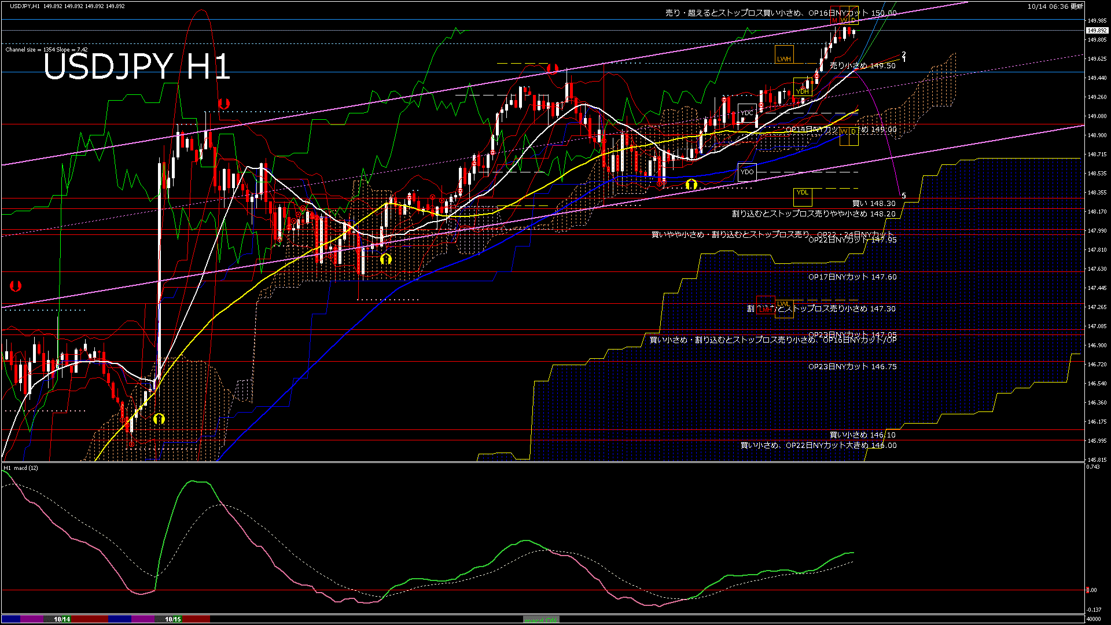Click the H1 macd (12) indicator title

pos(21,468)
